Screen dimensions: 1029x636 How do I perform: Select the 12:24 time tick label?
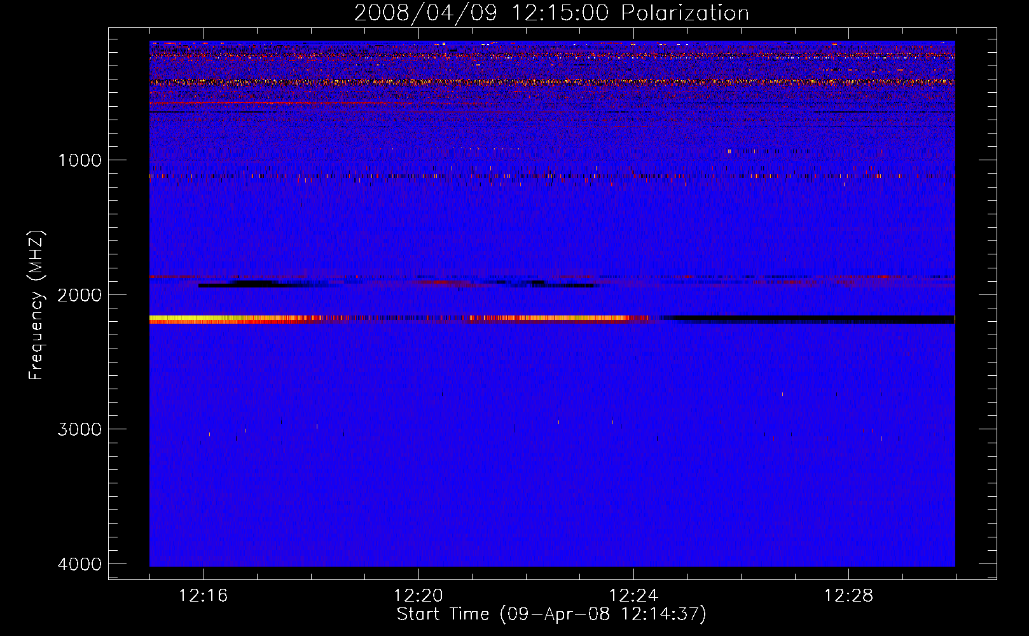coord(633,595)
